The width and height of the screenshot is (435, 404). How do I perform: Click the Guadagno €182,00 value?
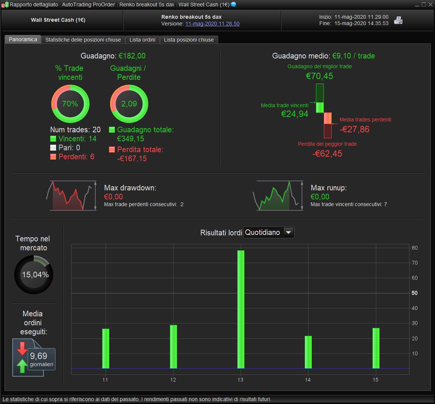(132, 56)
